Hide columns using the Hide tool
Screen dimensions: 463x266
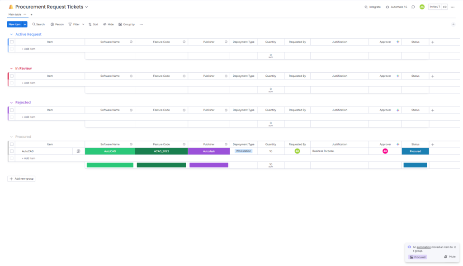pyautogui.click(x=108, y=24)
